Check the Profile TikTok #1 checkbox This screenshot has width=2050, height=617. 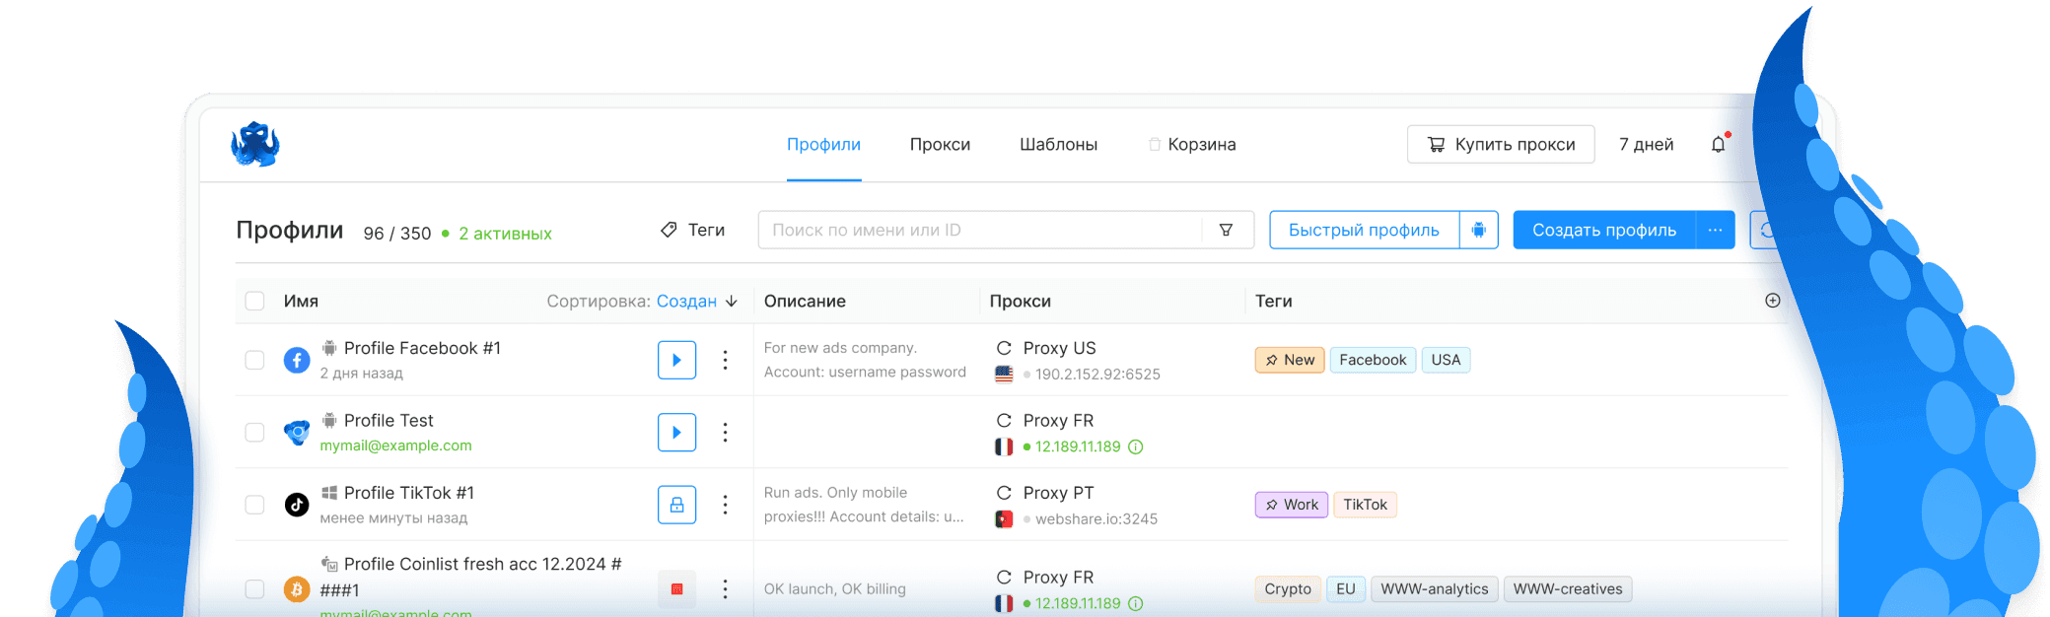pyautogui.click(x=254, y=505)
